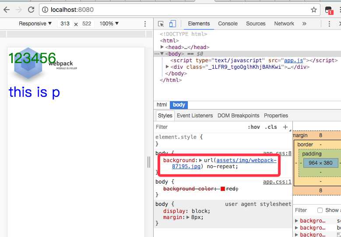Expand second computed backgro… property
Screen dimensions: 341x237
296,228
